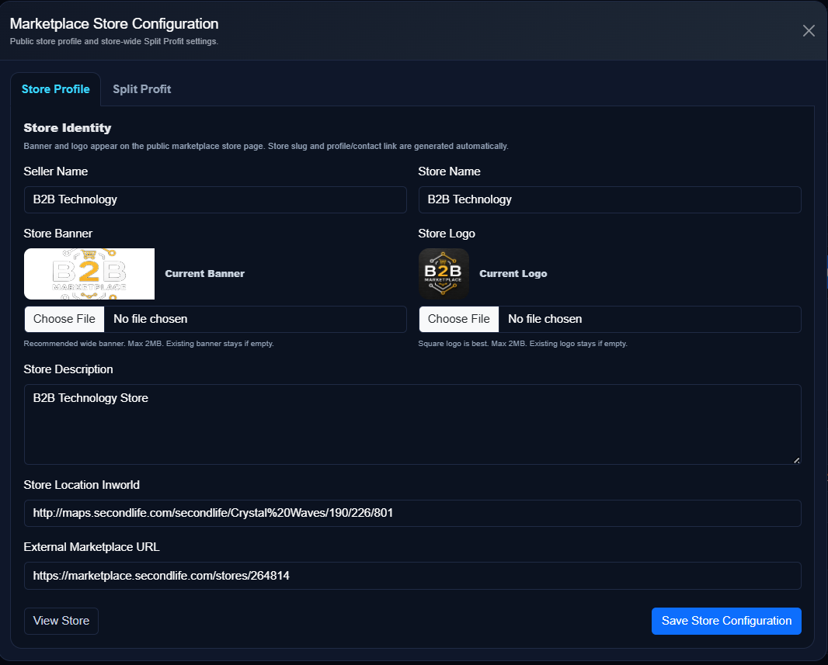
Task: Click the 'Banner and logo appear' description text
Action: pyautogui.click(x=266, y=146)
